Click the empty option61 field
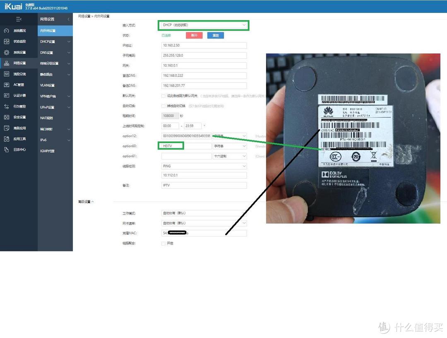This screenshot has width=447, height=338. coord(186,156)
